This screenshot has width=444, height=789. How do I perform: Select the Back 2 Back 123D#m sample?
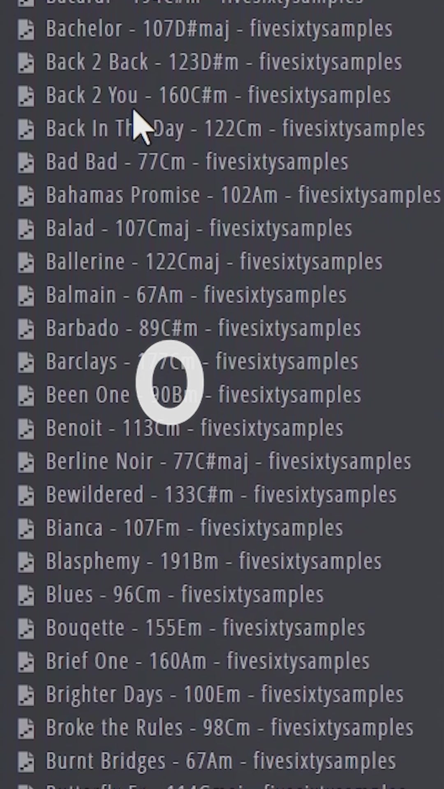point(223,62)
